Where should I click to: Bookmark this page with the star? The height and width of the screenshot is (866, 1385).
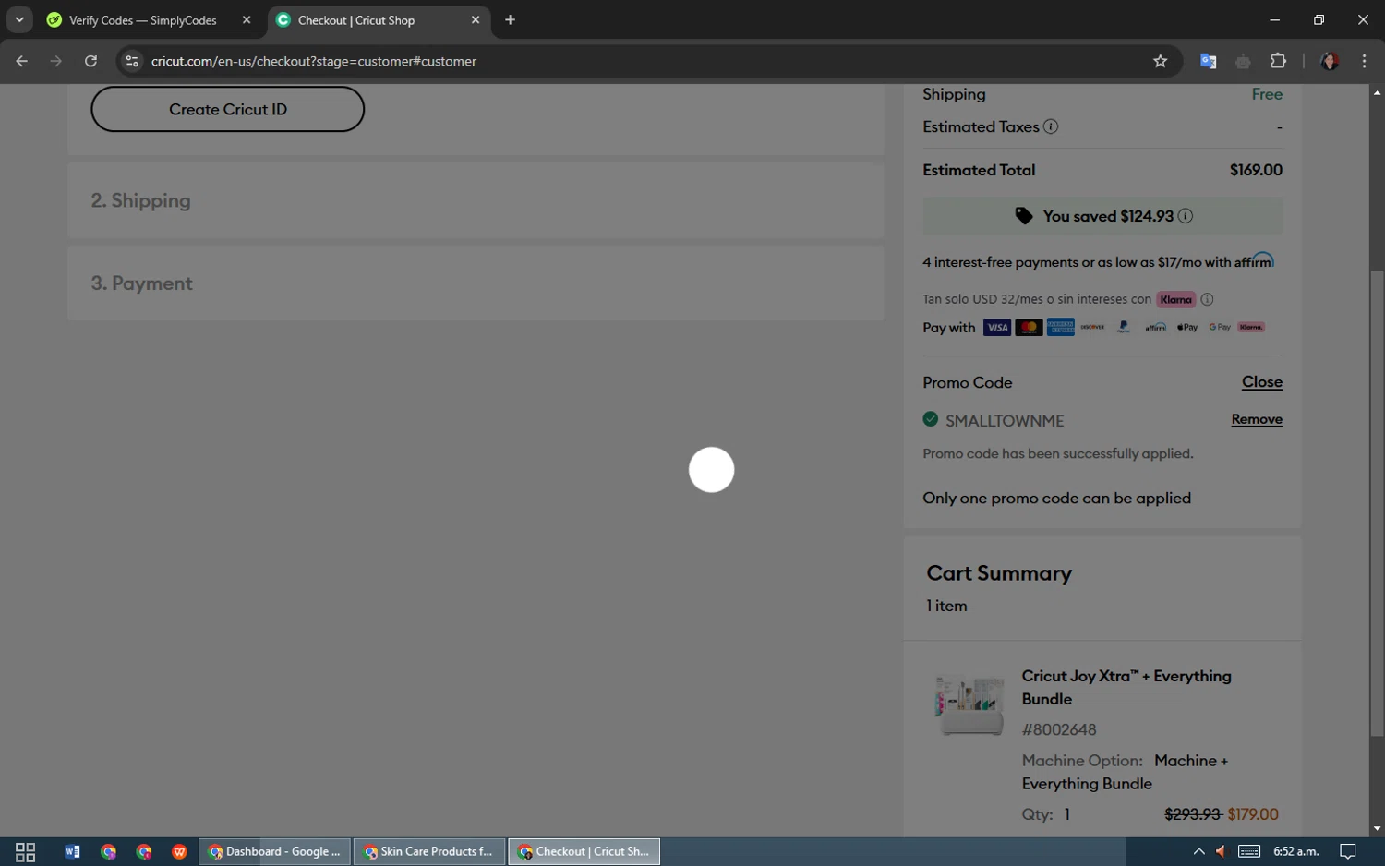[1161, 61]
